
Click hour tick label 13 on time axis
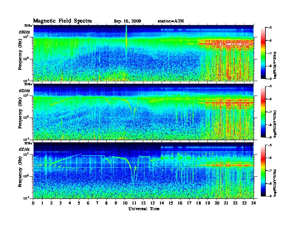click(x=153, y=203)
